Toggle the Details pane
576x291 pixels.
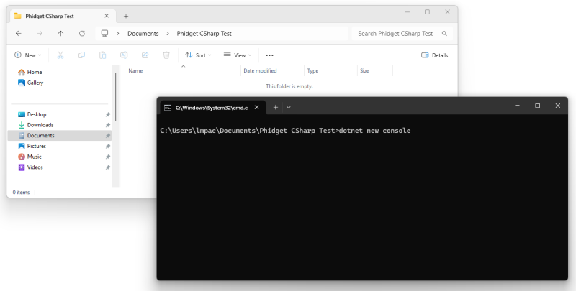[x=435, y=55]
